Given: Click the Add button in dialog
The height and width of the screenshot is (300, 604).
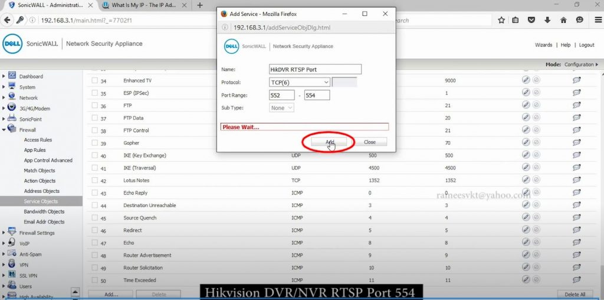Looking at the screenshot, I should point(329,142).
